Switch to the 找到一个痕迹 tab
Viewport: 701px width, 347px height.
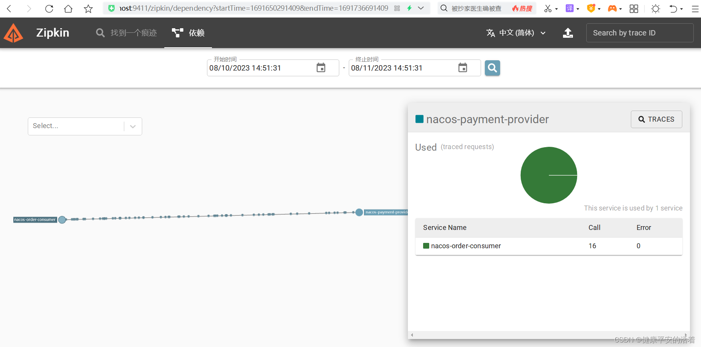point(127,33)
